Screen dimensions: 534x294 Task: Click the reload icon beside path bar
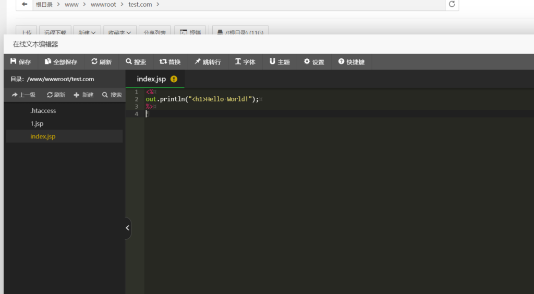coord(452,4)
